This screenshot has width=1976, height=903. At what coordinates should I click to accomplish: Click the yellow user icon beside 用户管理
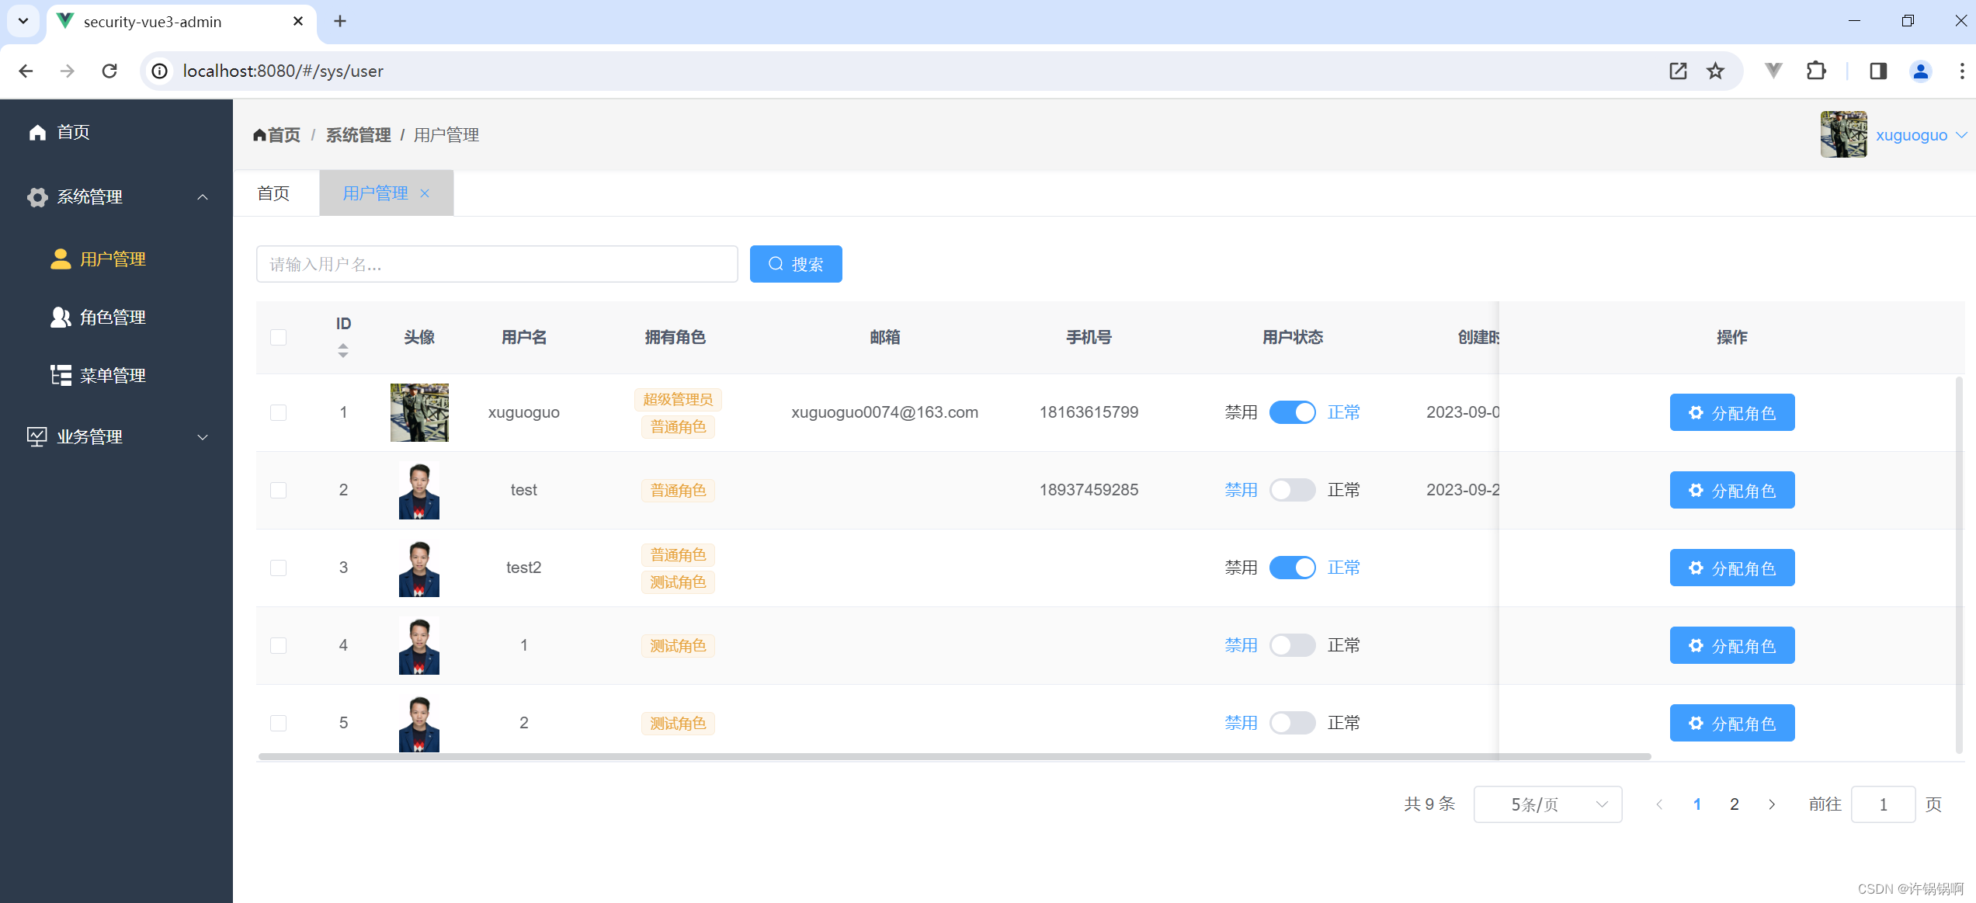[61, 259]
